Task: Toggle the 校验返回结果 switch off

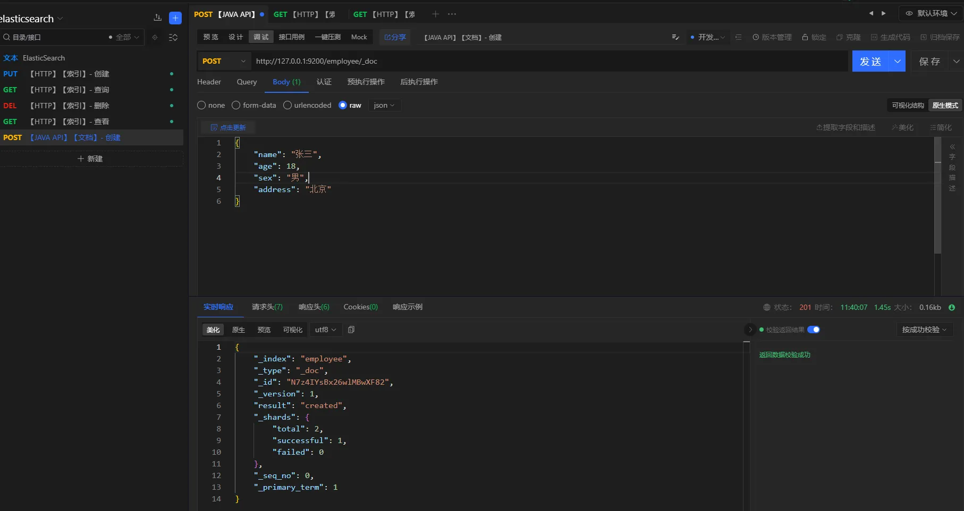Action: tap(813, 330)
